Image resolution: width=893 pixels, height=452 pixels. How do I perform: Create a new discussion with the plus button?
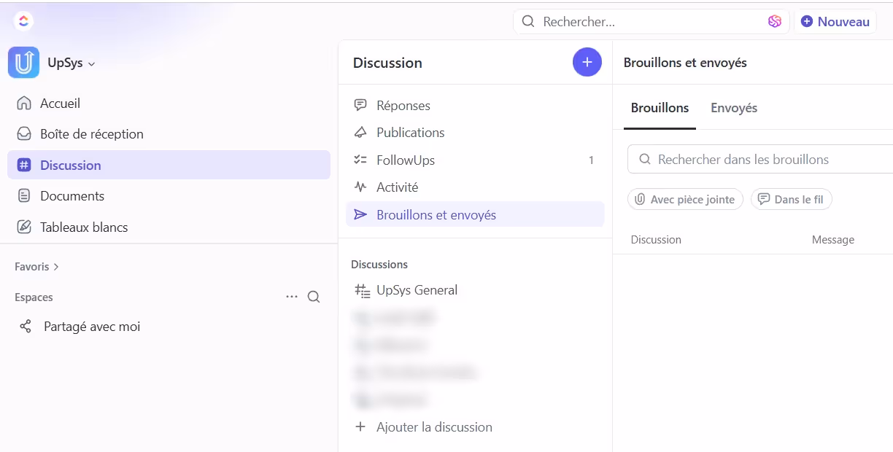coord(587,62)
